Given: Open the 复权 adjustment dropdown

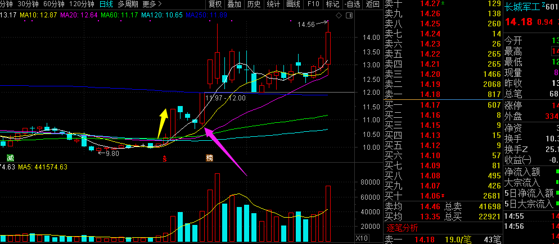Looking at the screenshot, I should 215,4.
